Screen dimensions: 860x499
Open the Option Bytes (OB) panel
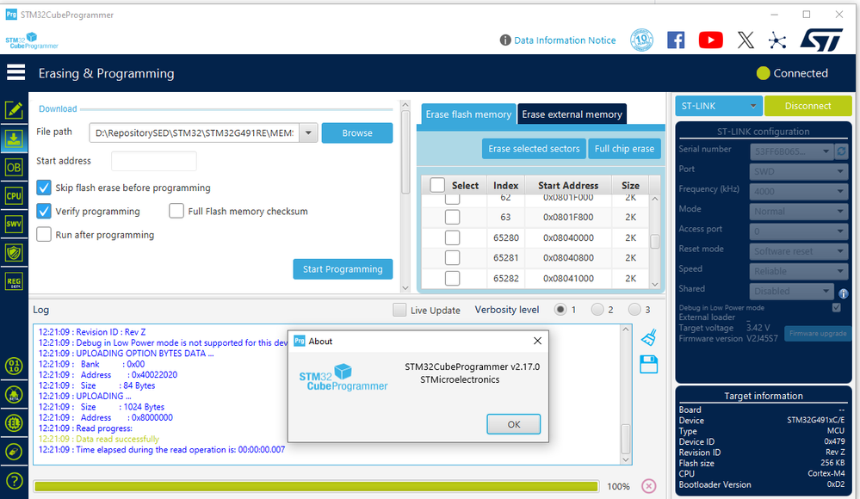coord(14,167)
